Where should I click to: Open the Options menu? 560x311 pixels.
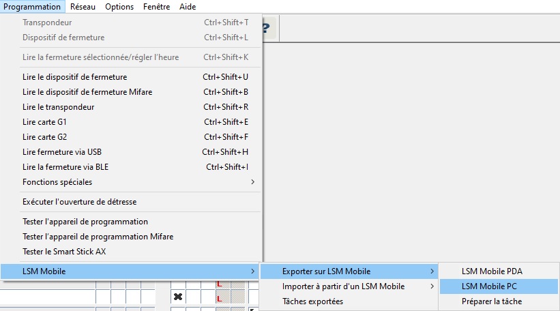click(x=119, y=6)
